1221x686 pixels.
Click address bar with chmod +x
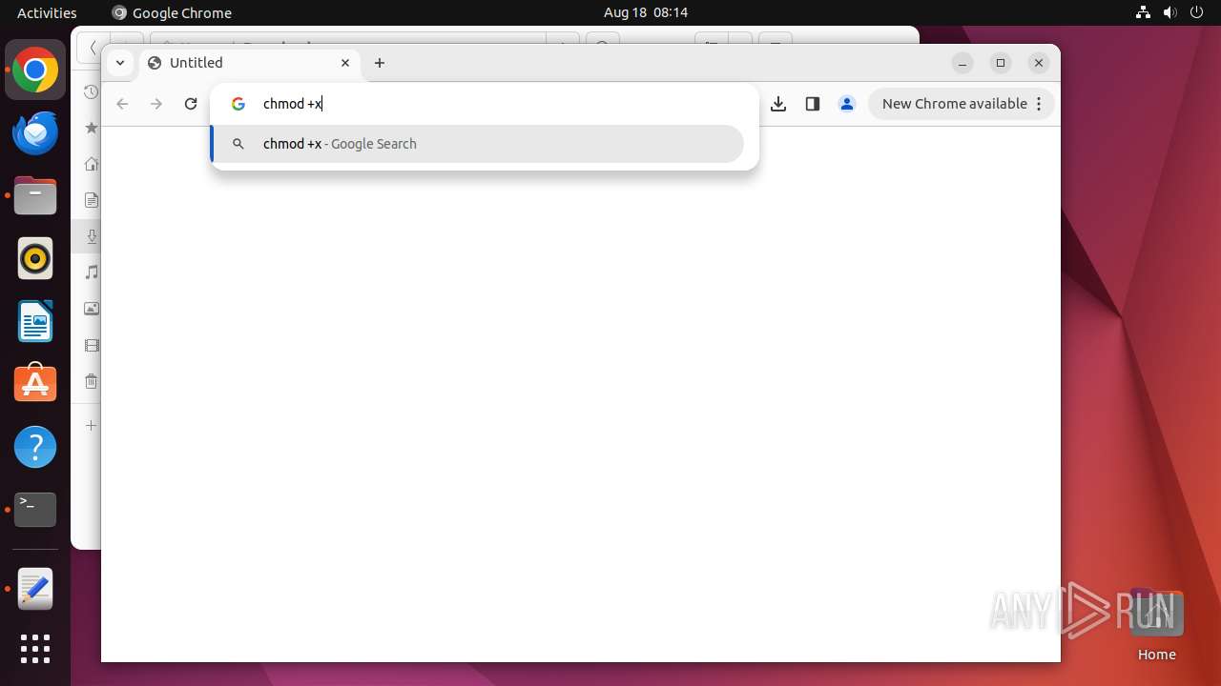click(485, 104)
